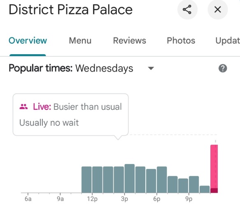Click the pink people Live icon
The height and width of the screenshot is (206, 240).
23,106
